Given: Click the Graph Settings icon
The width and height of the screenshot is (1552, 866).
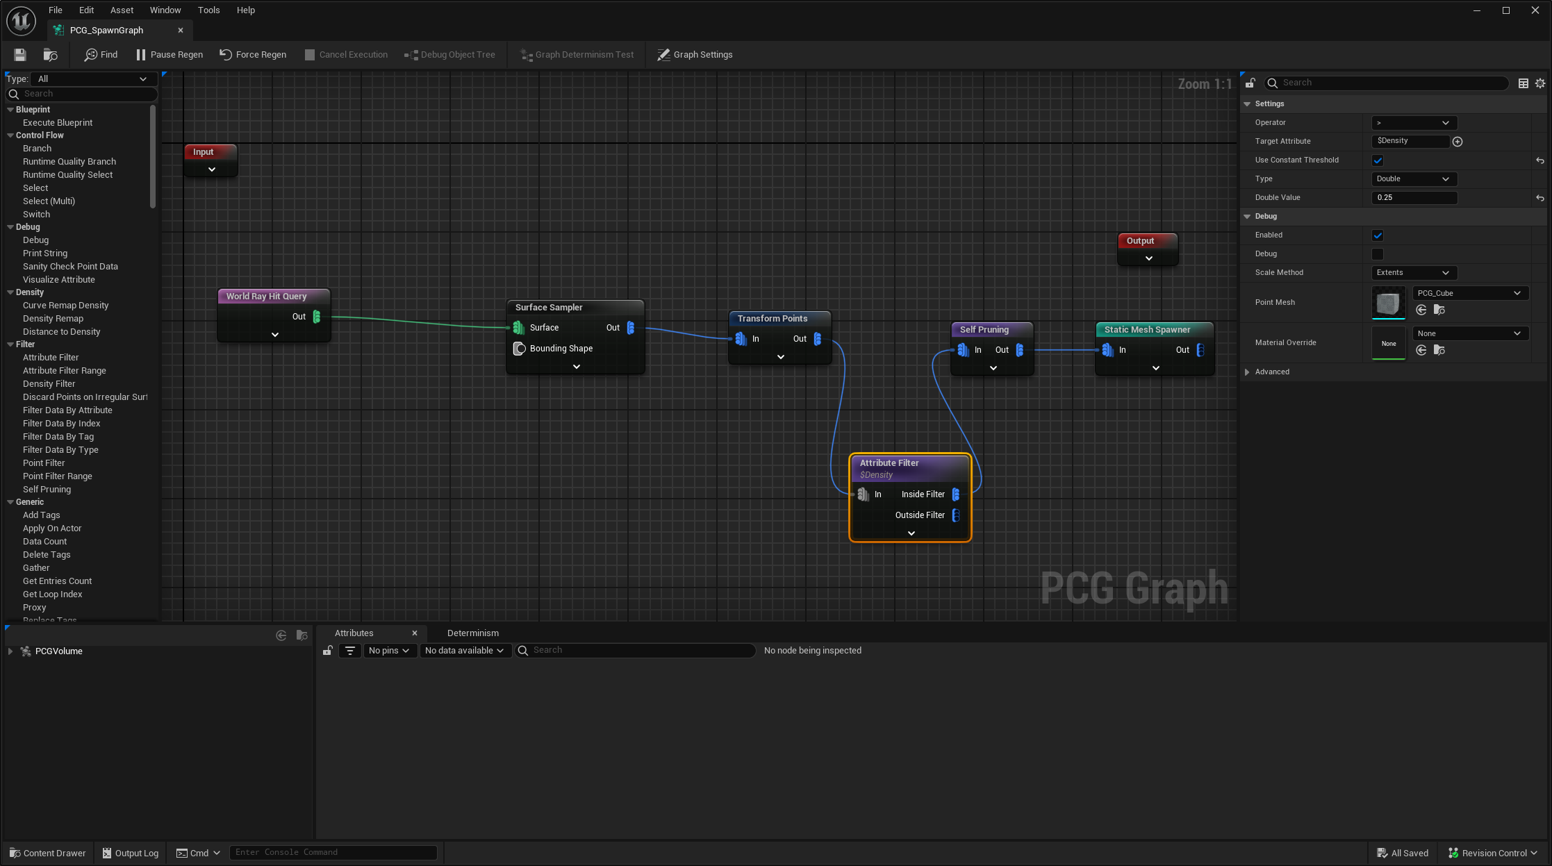Looking at the screenshot, I should 662,53.
